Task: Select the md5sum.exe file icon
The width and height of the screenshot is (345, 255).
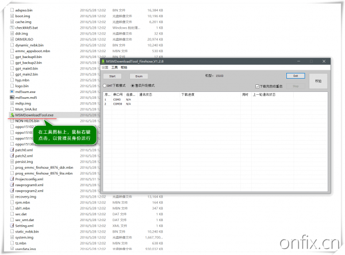Action: 11,91
